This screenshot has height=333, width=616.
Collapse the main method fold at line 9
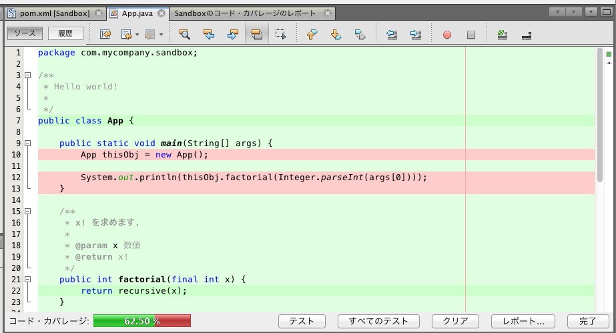click(x=28, y=143)
